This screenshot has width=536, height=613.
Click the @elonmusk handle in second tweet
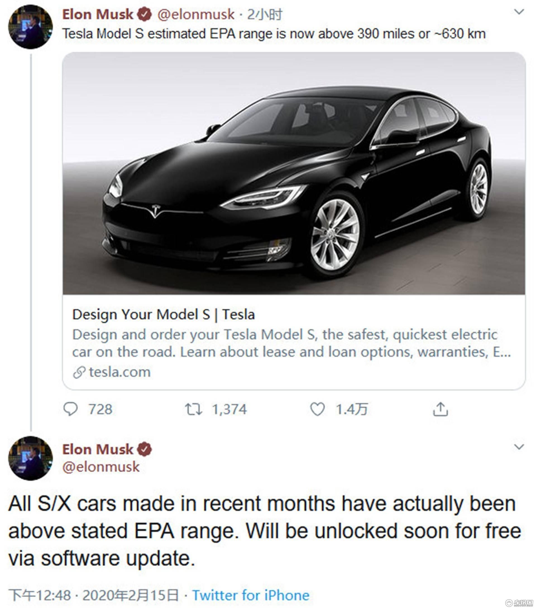(101, 467)
